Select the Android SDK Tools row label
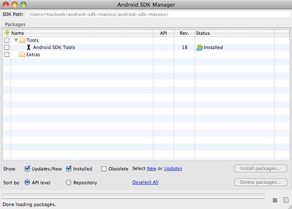The height and width of the screenshot is (209, 292). [x=54, y=47]
